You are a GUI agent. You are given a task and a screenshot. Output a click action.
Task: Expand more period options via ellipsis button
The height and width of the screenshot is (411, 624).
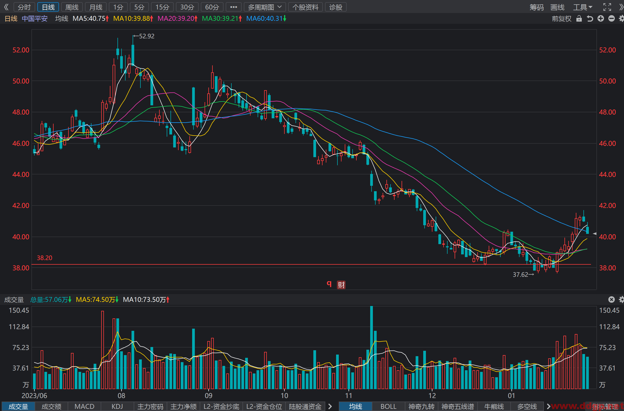tap(234, 7)
